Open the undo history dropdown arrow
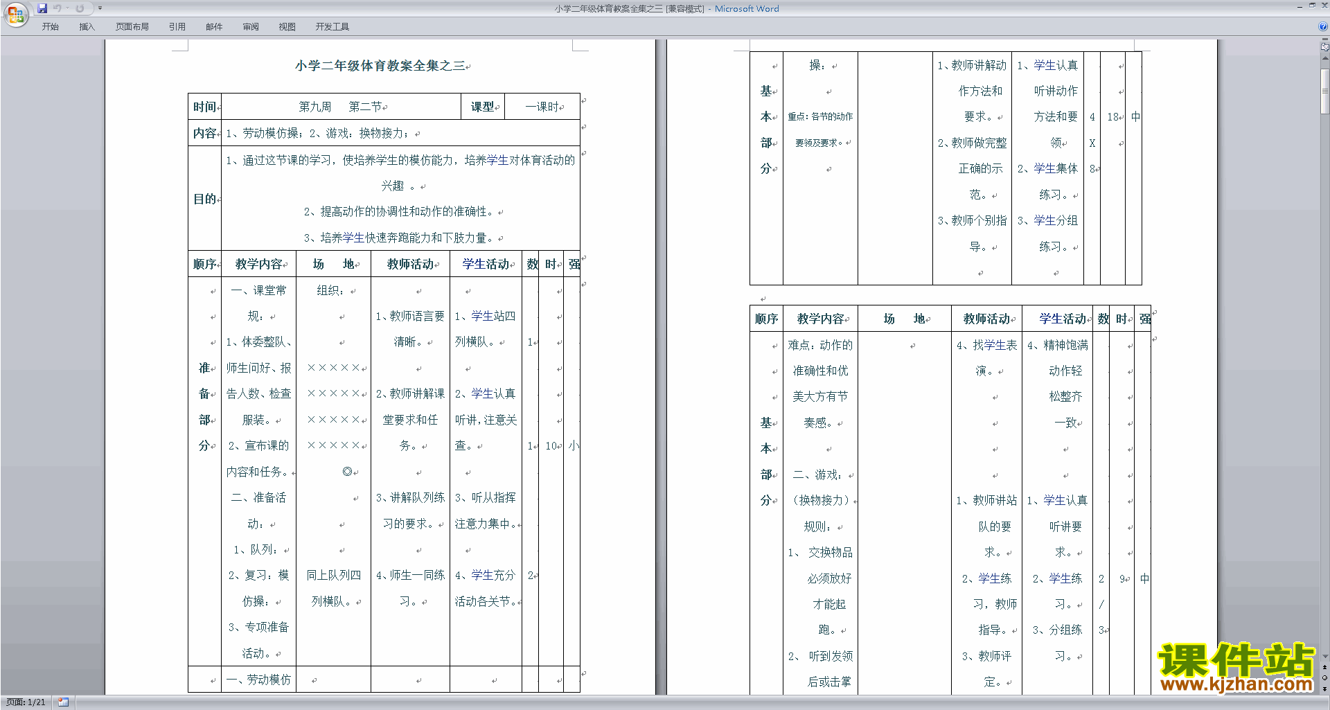The height and width of the screenshot is (710, 1330). point(67,8)
